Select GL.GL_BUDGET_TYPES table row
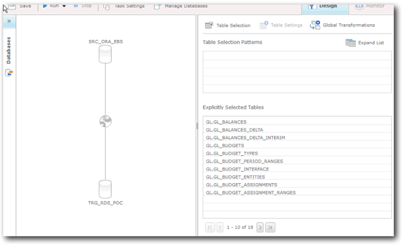The image size is (402, 250). (x=297, y=153)
